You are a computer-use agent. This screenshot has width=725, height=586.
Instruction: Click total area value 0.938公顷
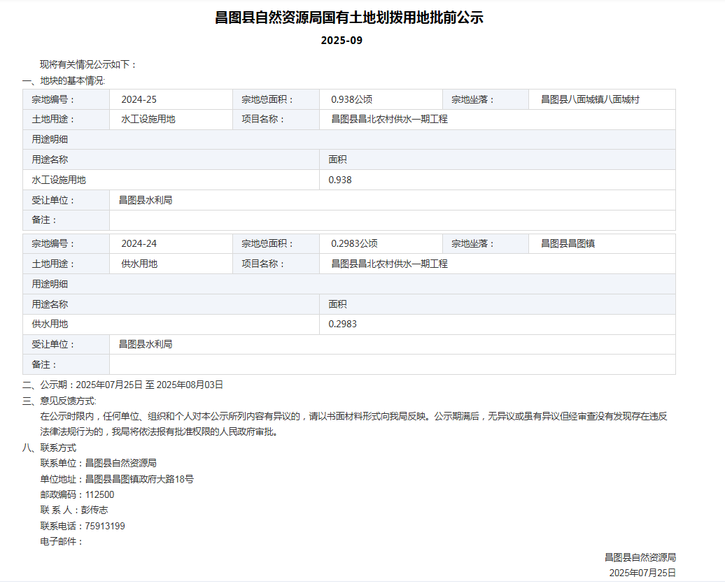tap(351, 99)
